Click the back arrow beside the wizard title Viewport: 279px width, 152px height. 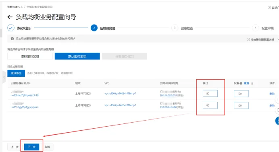coord(10,17)
